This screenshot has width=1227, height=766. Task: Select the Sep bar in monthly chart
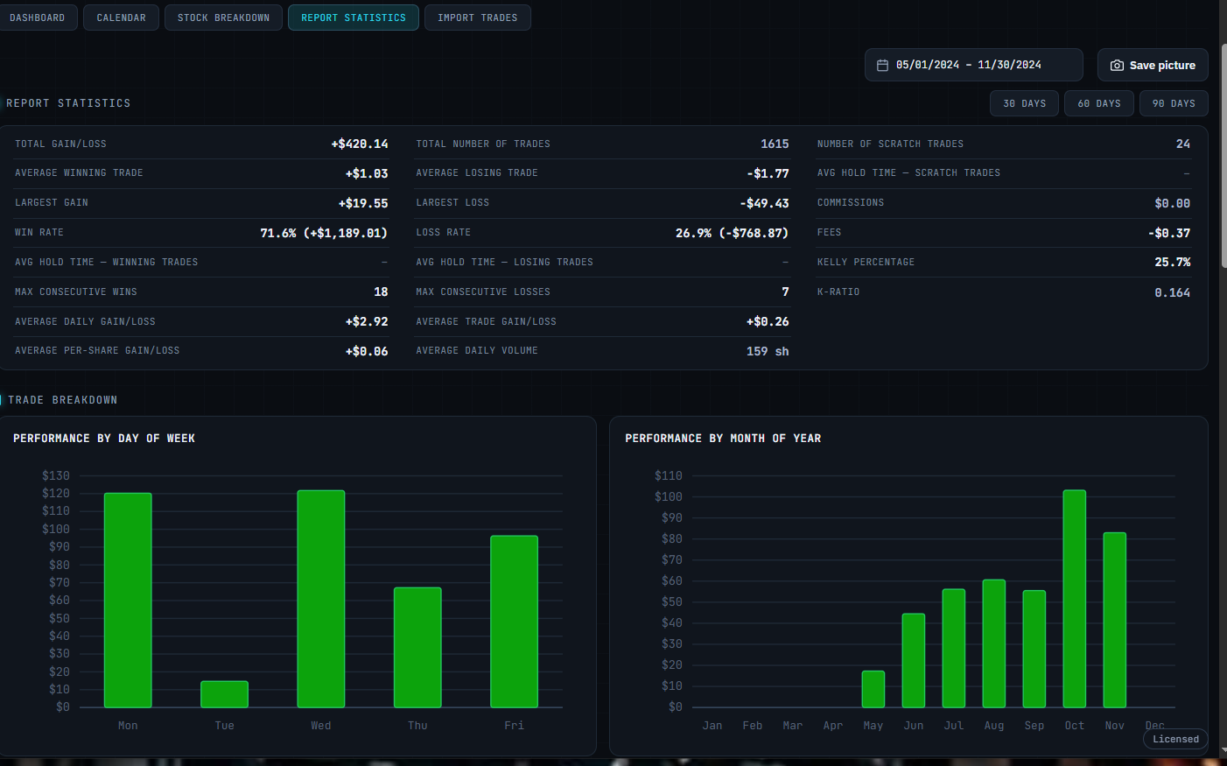[x=1034, y=649]
